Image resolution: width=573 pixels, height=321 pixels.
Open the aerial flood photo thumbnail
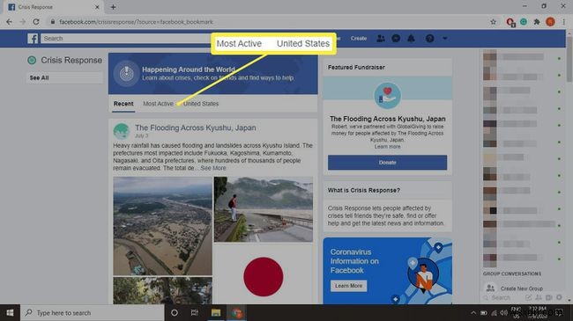point(162,226)
